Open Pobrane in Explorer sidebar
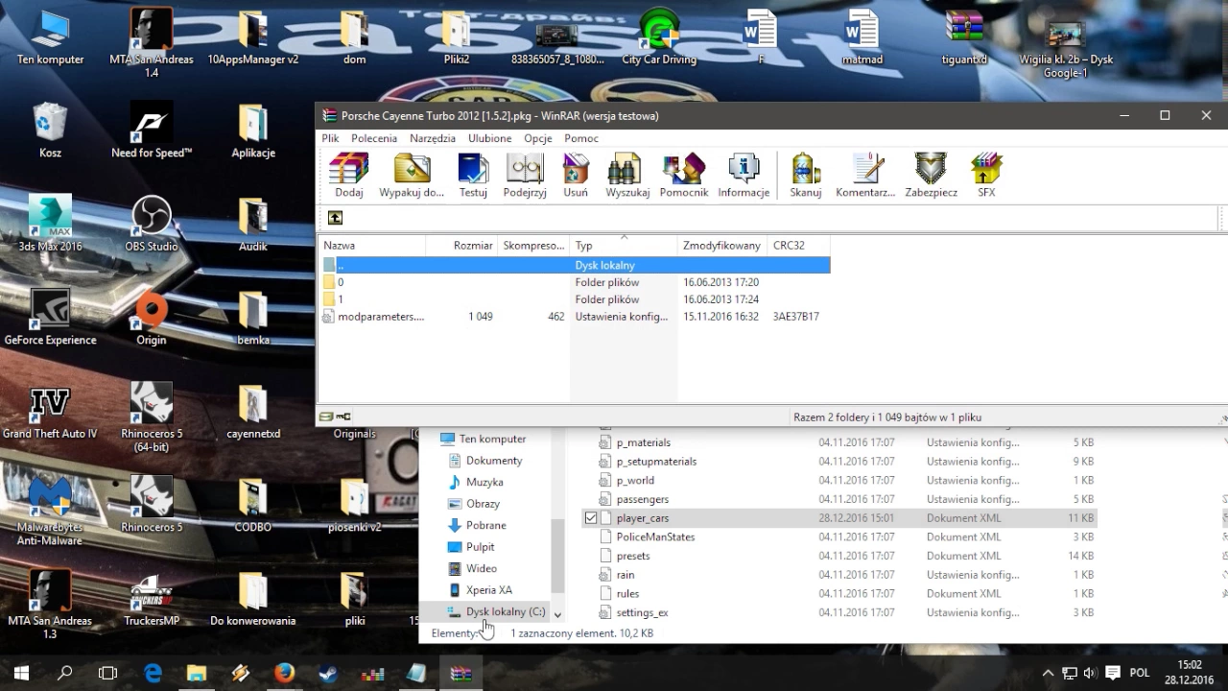This screenshot has height=691, width=1228. [x=484, y=525]
